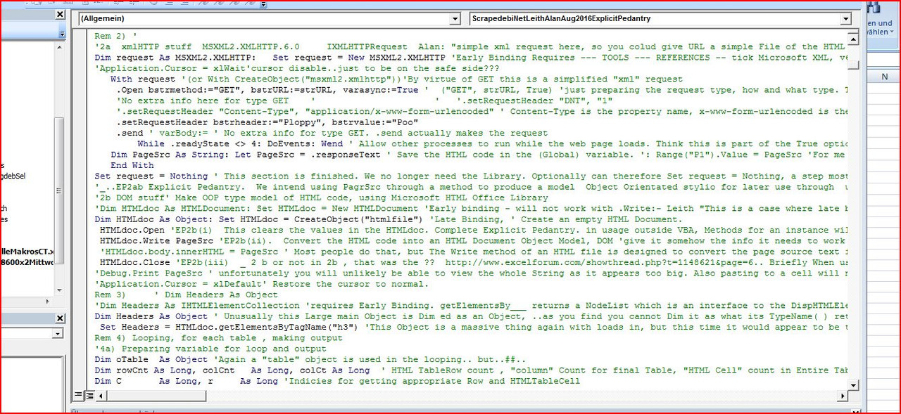Image resolution: width=901 pixels, height=414 pixels.
Task: Open project explorer toolbar options chevron
Action: point(61,34)
